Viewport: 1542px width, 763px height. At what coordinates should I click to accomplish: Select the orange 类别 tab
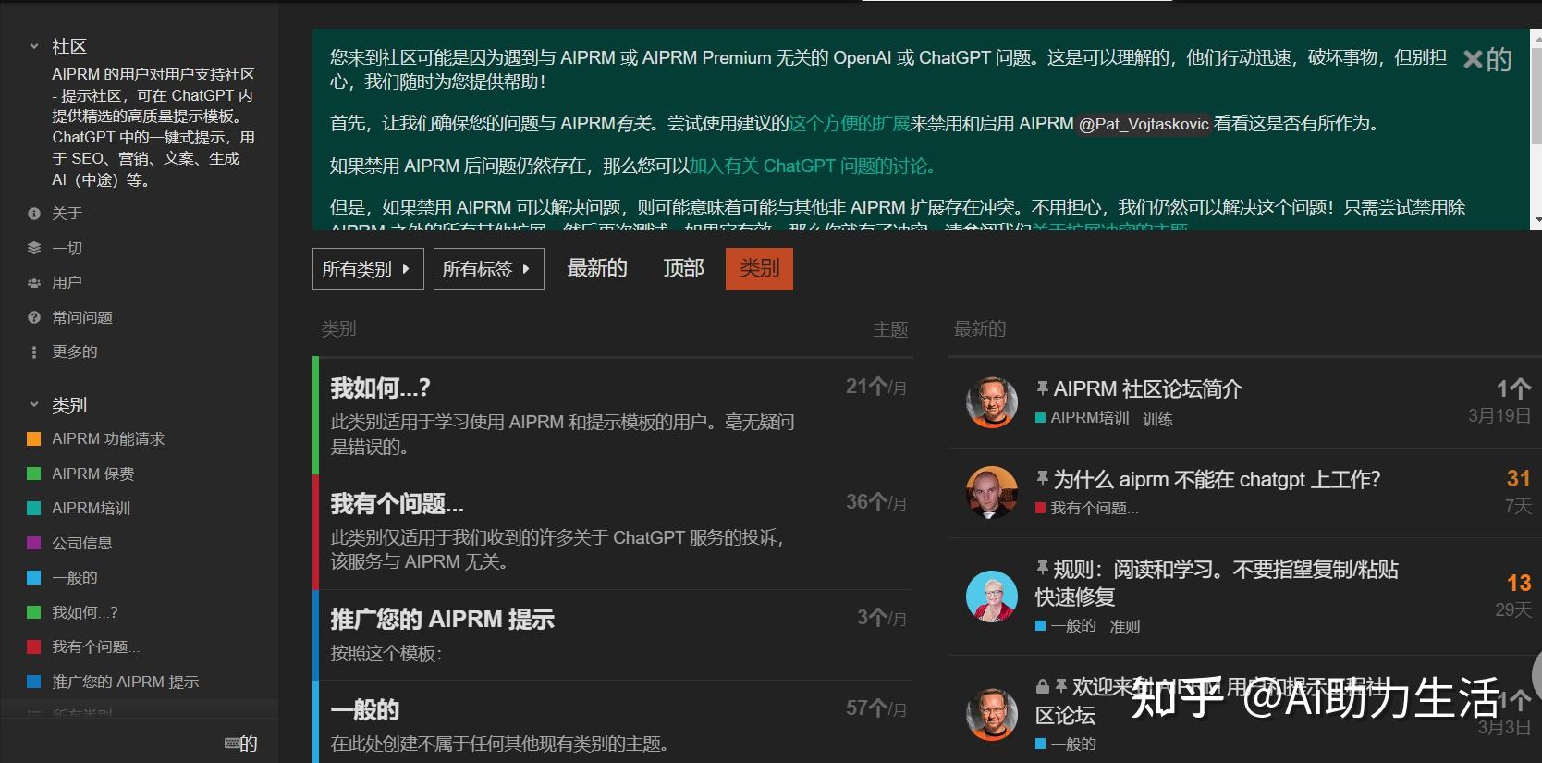click(x=759, y=269)
